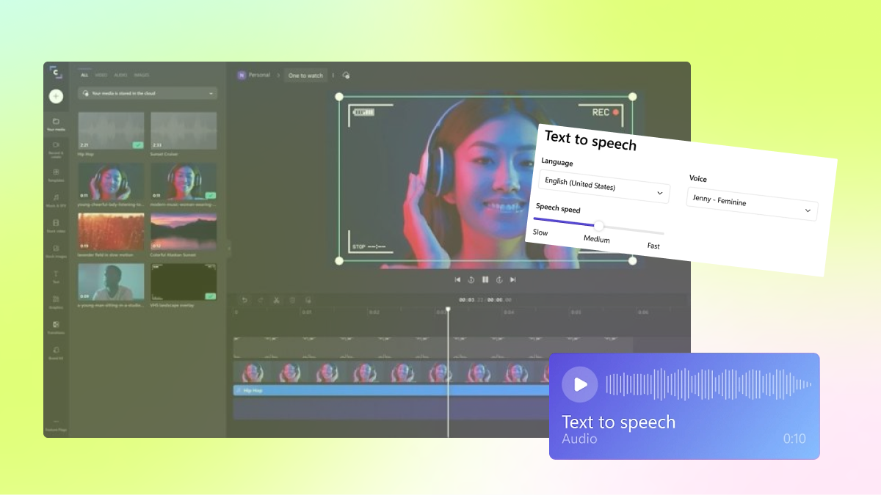Screen dimensions: 881x495
Task: Select the Hip Hop audio thumbnail
Action: [110, 131]
